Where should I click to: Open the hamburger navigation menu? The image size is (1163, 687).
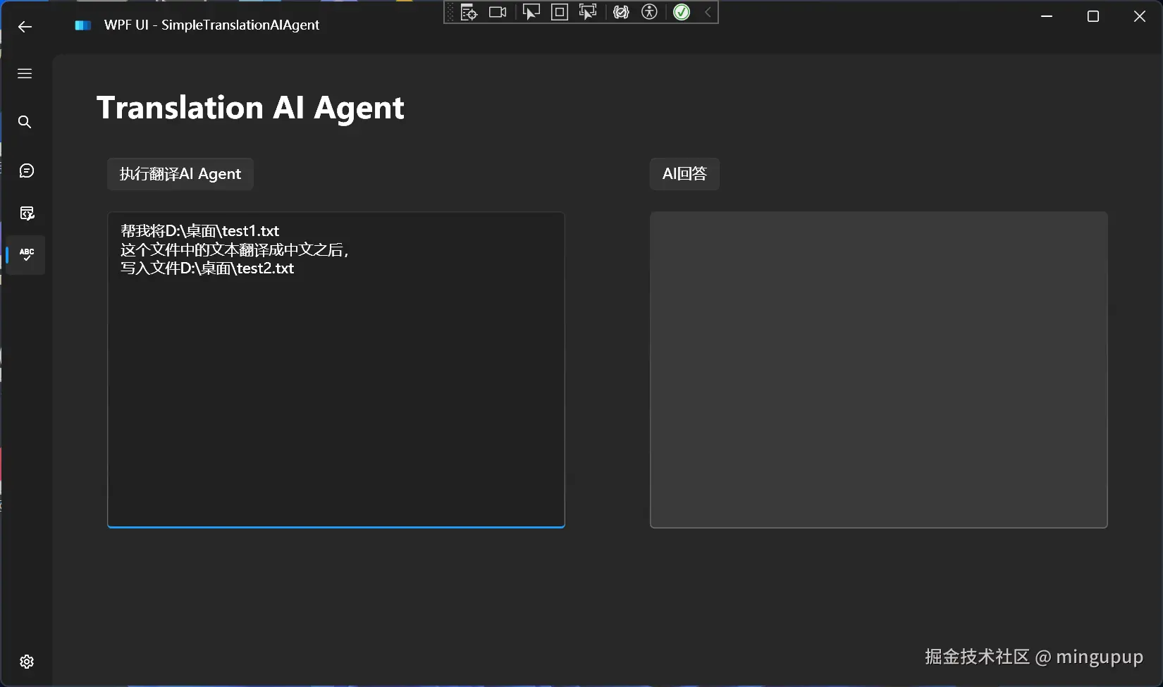pos(25,74)
